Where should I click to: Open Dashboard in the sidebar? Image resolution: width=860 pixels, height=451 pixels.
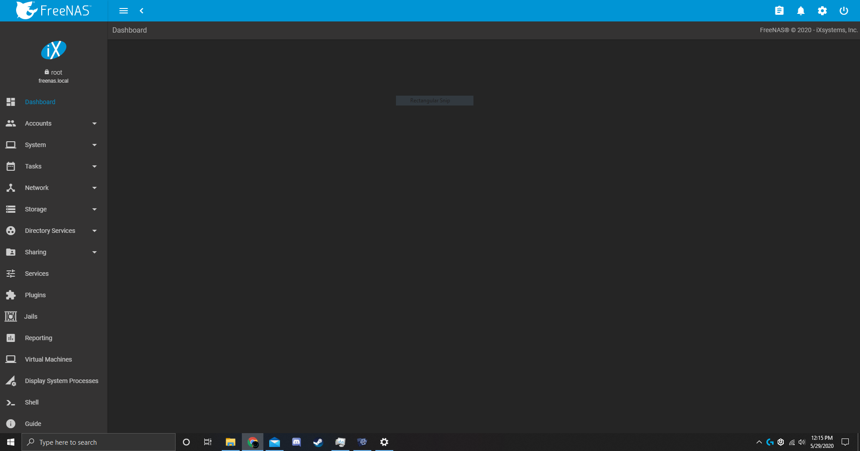tap(40, 102)
